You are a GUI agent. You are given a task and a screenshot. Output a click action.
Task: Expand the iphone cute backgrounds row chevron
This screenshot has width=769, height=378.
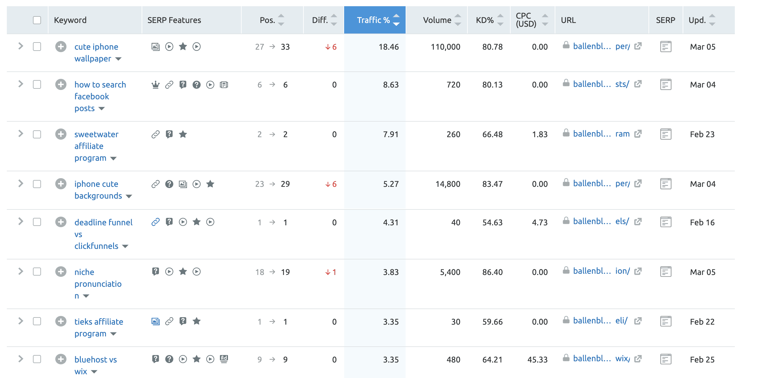click(21, 183)
